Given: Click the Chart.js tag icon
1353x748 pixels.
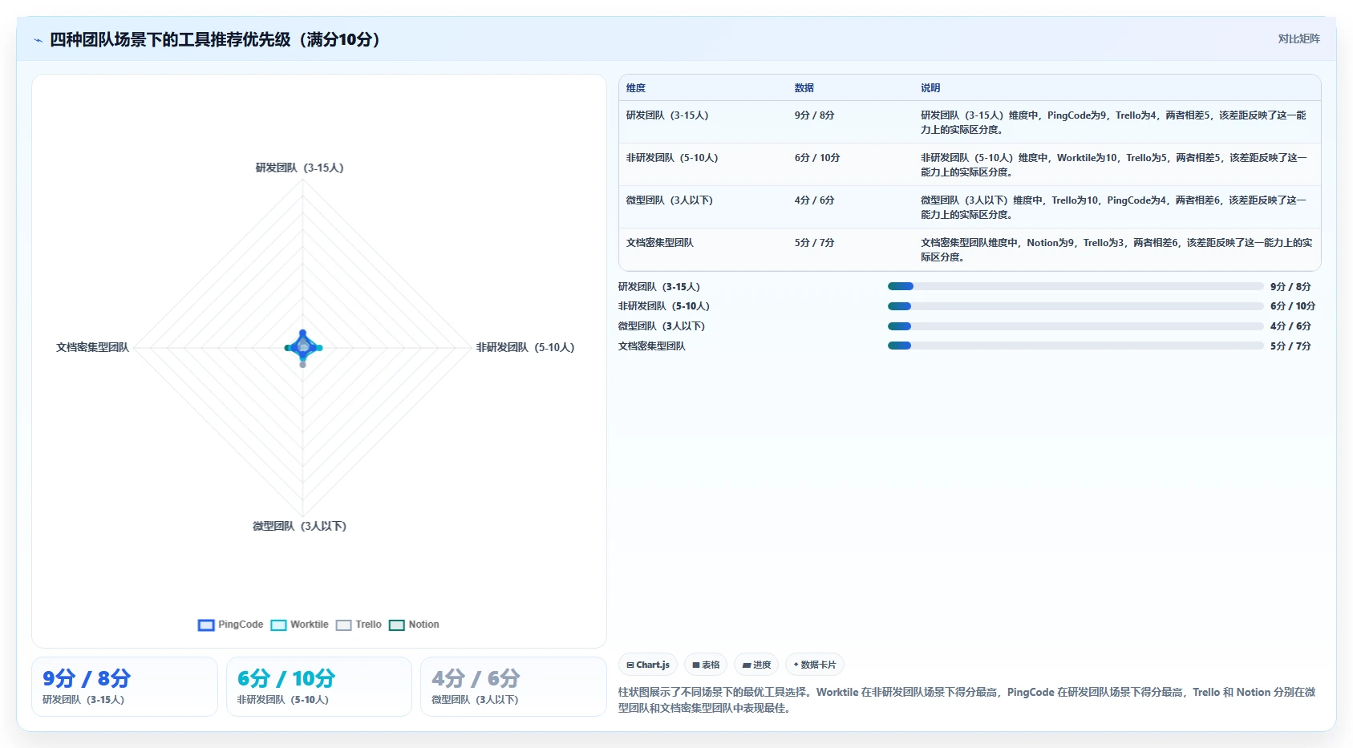Looking at the screenshot, I should [630, 665].
